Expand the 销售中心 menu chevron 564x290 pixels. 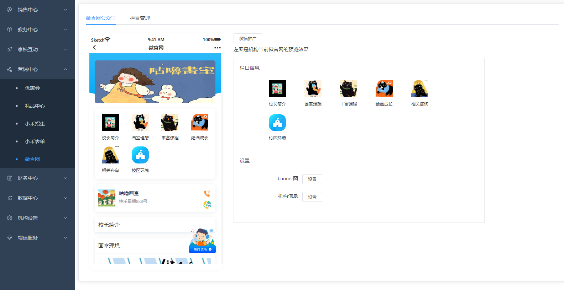click(x=66, y=10)
